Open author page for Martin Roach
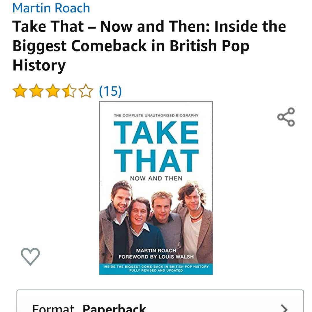 (51, 8)
